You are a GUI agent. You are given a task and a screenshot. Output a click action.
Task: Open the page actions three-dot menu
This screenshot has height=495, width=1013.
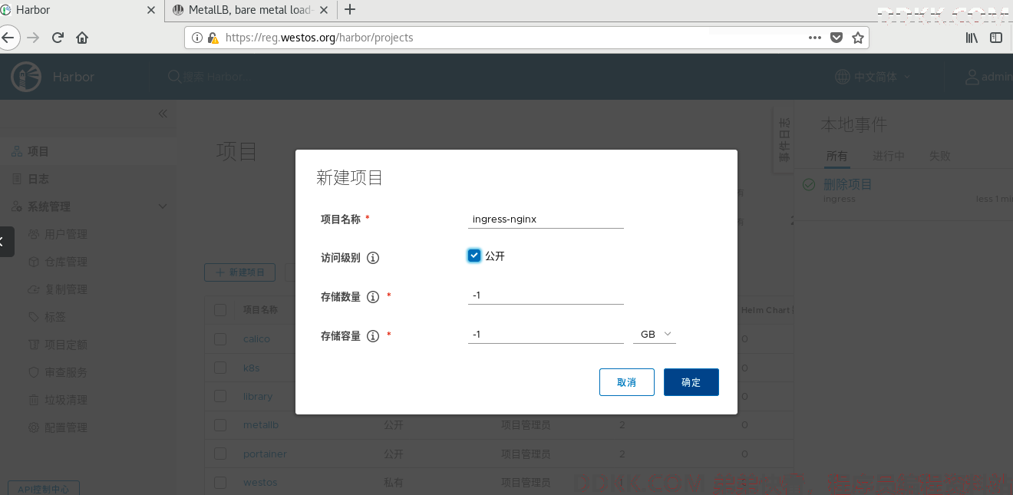815,38
